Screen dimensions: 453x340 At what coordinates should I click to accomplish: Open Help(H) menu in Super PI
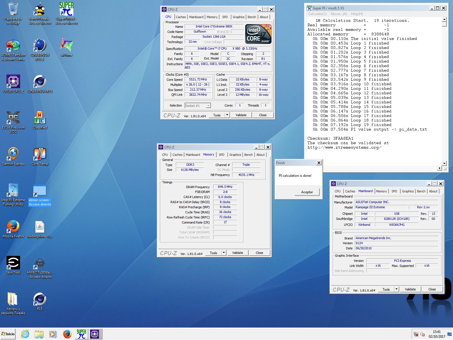(357, 14)
